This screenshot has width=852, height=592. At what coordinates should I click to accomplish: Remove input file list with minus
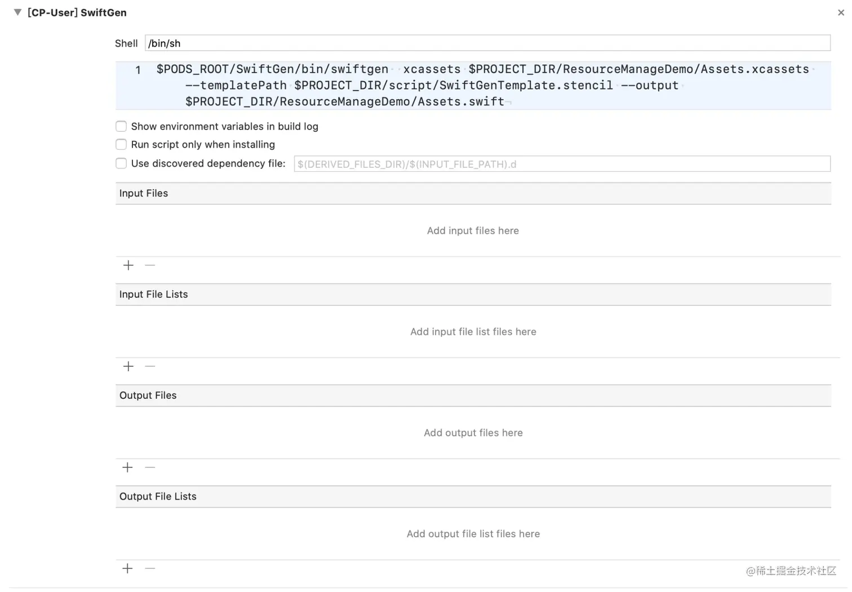(x=150, y=367)
